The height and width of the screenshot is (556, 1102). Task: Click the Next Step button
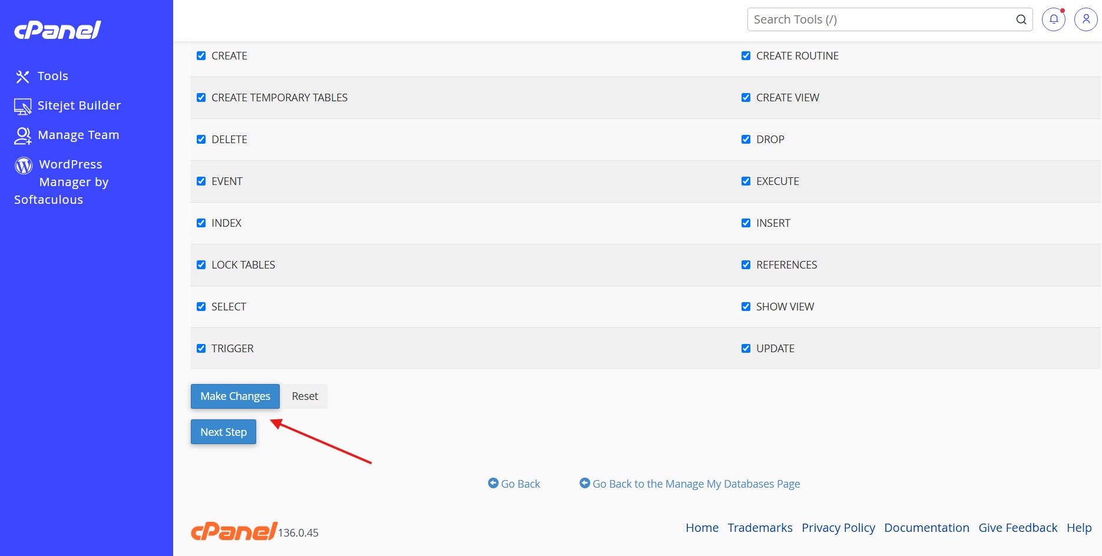(223, 432)
